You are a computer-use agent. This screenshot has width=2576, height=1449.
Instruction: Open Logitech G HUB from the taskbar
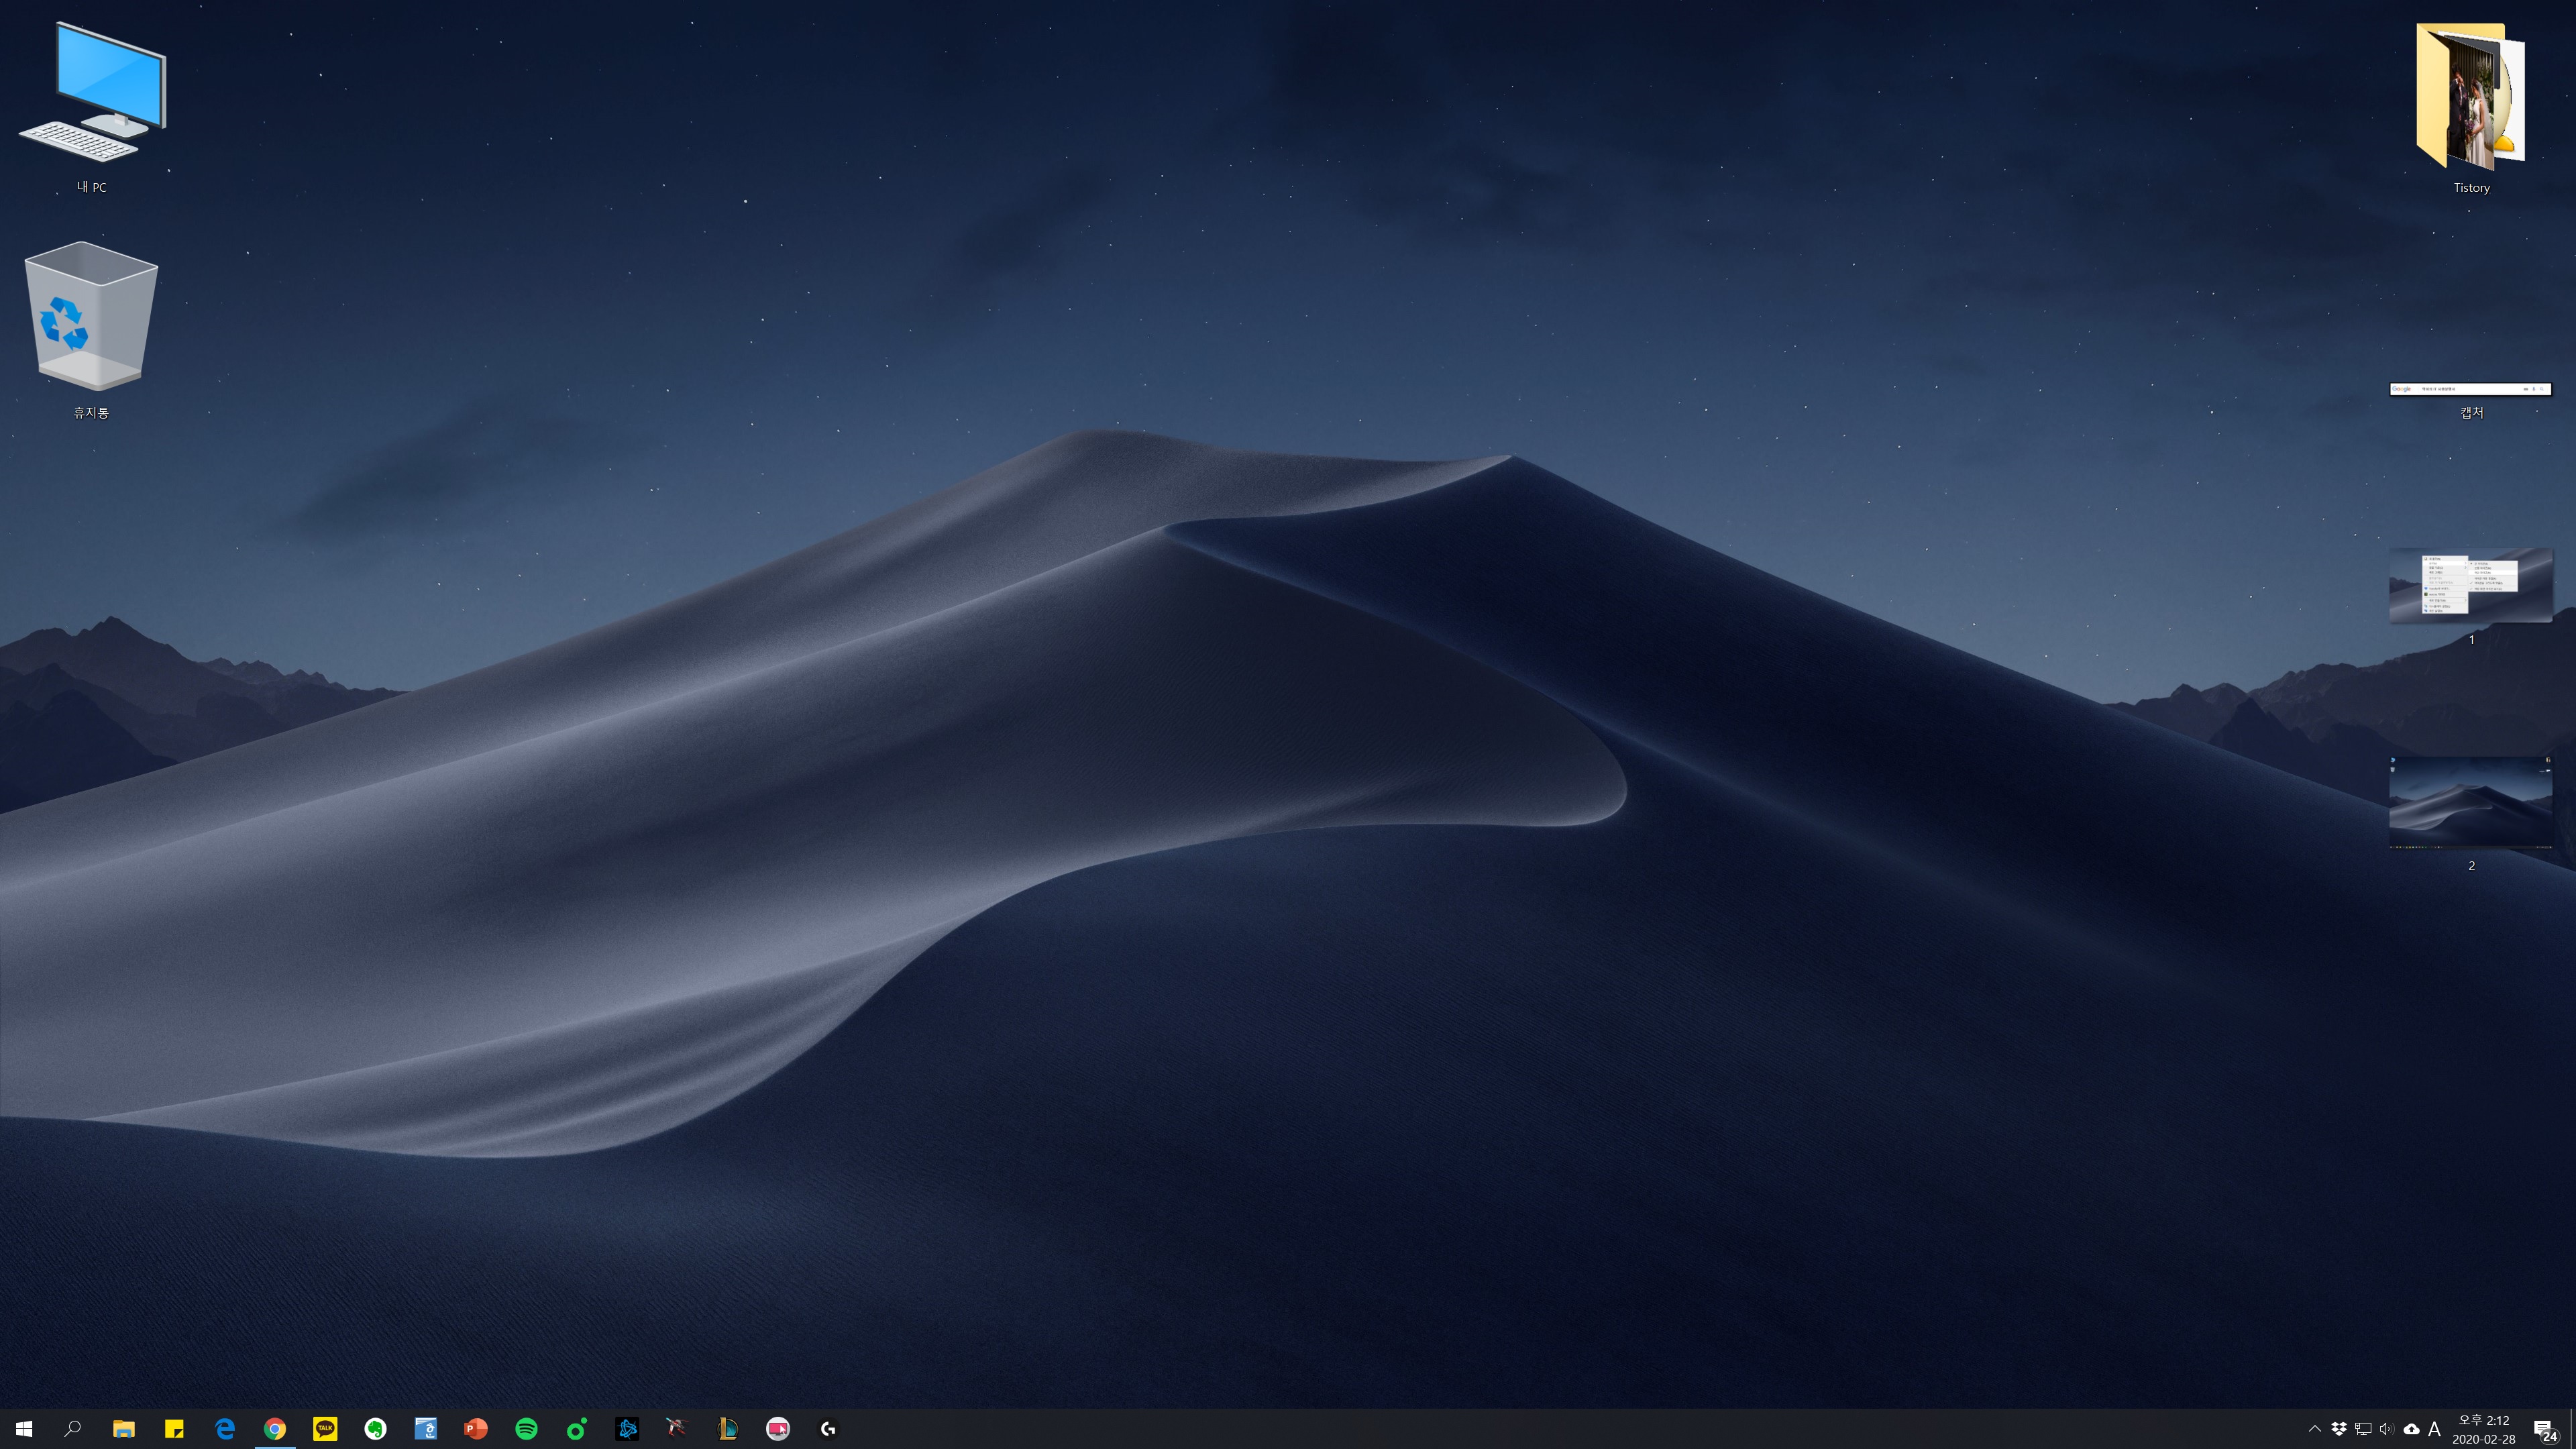pyautogui.click(x=828, y=1428)
